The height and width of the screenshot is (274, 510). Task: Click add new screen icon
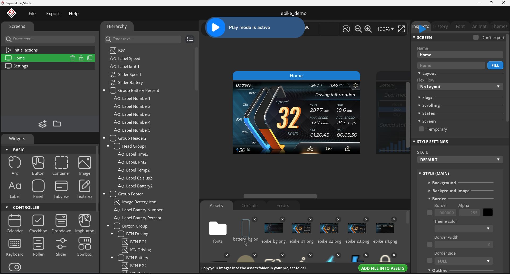[42, 124]
